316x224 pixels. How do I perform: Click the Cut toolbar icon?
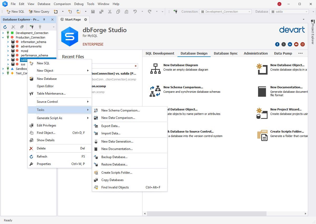[x=110, y=11]
